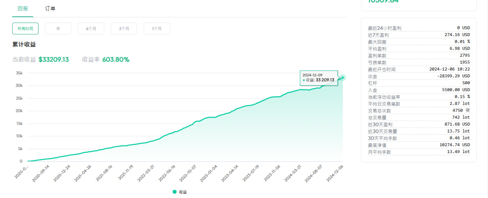Choose the 年 time range button
The height and width of the screenshot is (198, 488).
[58, 29]
